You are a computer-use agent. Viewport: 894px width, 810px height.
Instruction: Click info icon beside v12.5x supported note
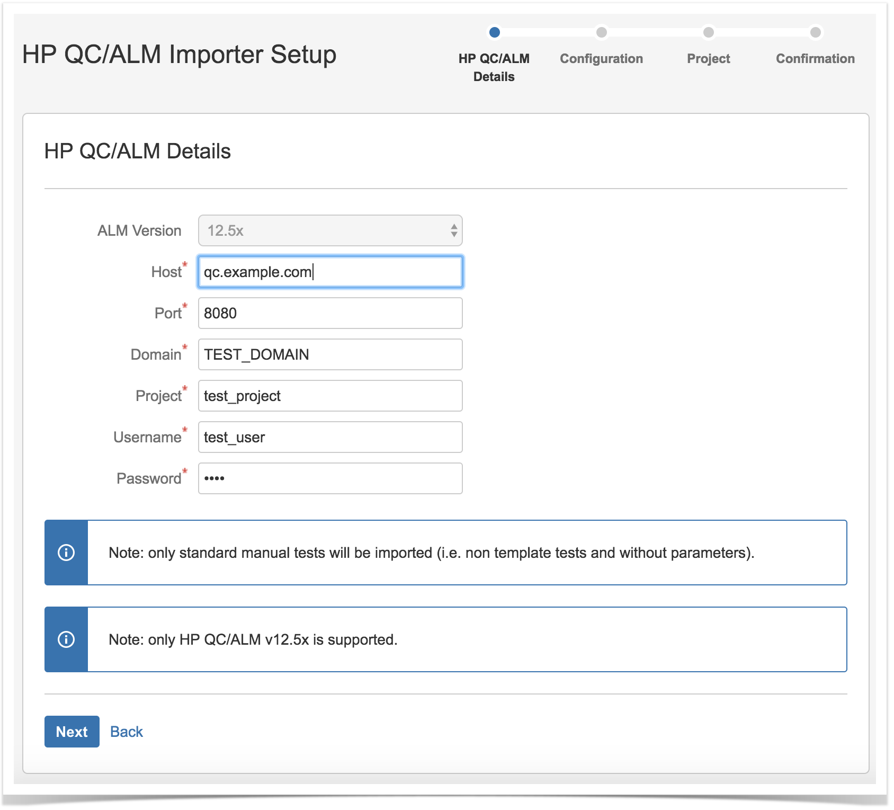66,639
